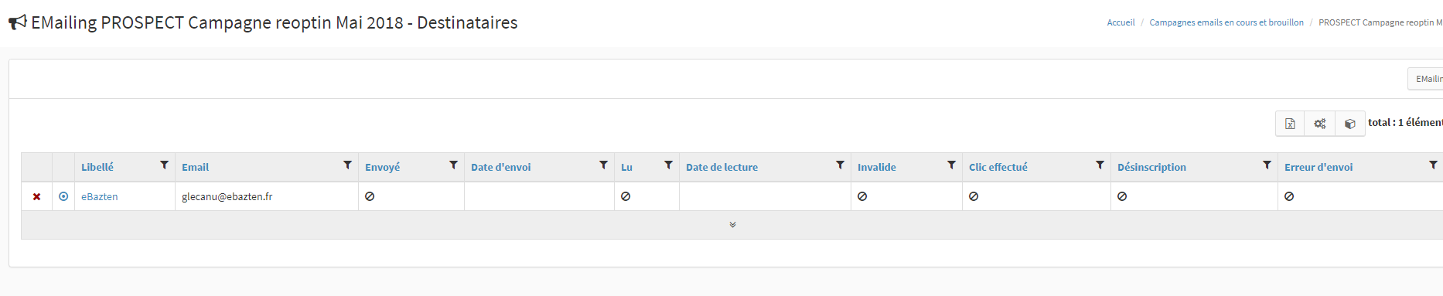Screen dimensions: 1443x296
Task: Open Campagnes emails en cours et brouillon
Action: [x=1226, y=22]
